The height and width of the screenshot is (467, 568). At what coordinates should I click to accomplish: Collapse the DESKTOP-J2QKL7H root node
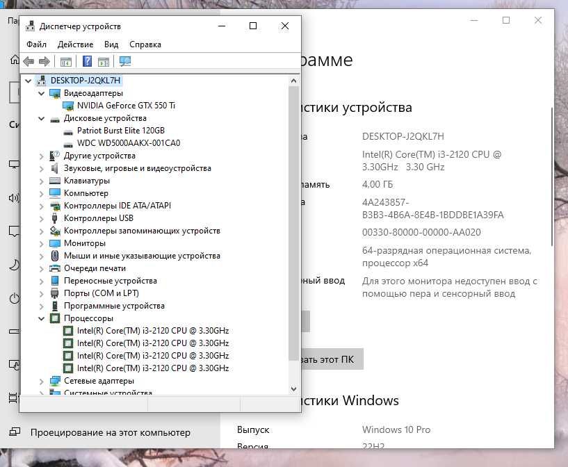coord(29,81)
